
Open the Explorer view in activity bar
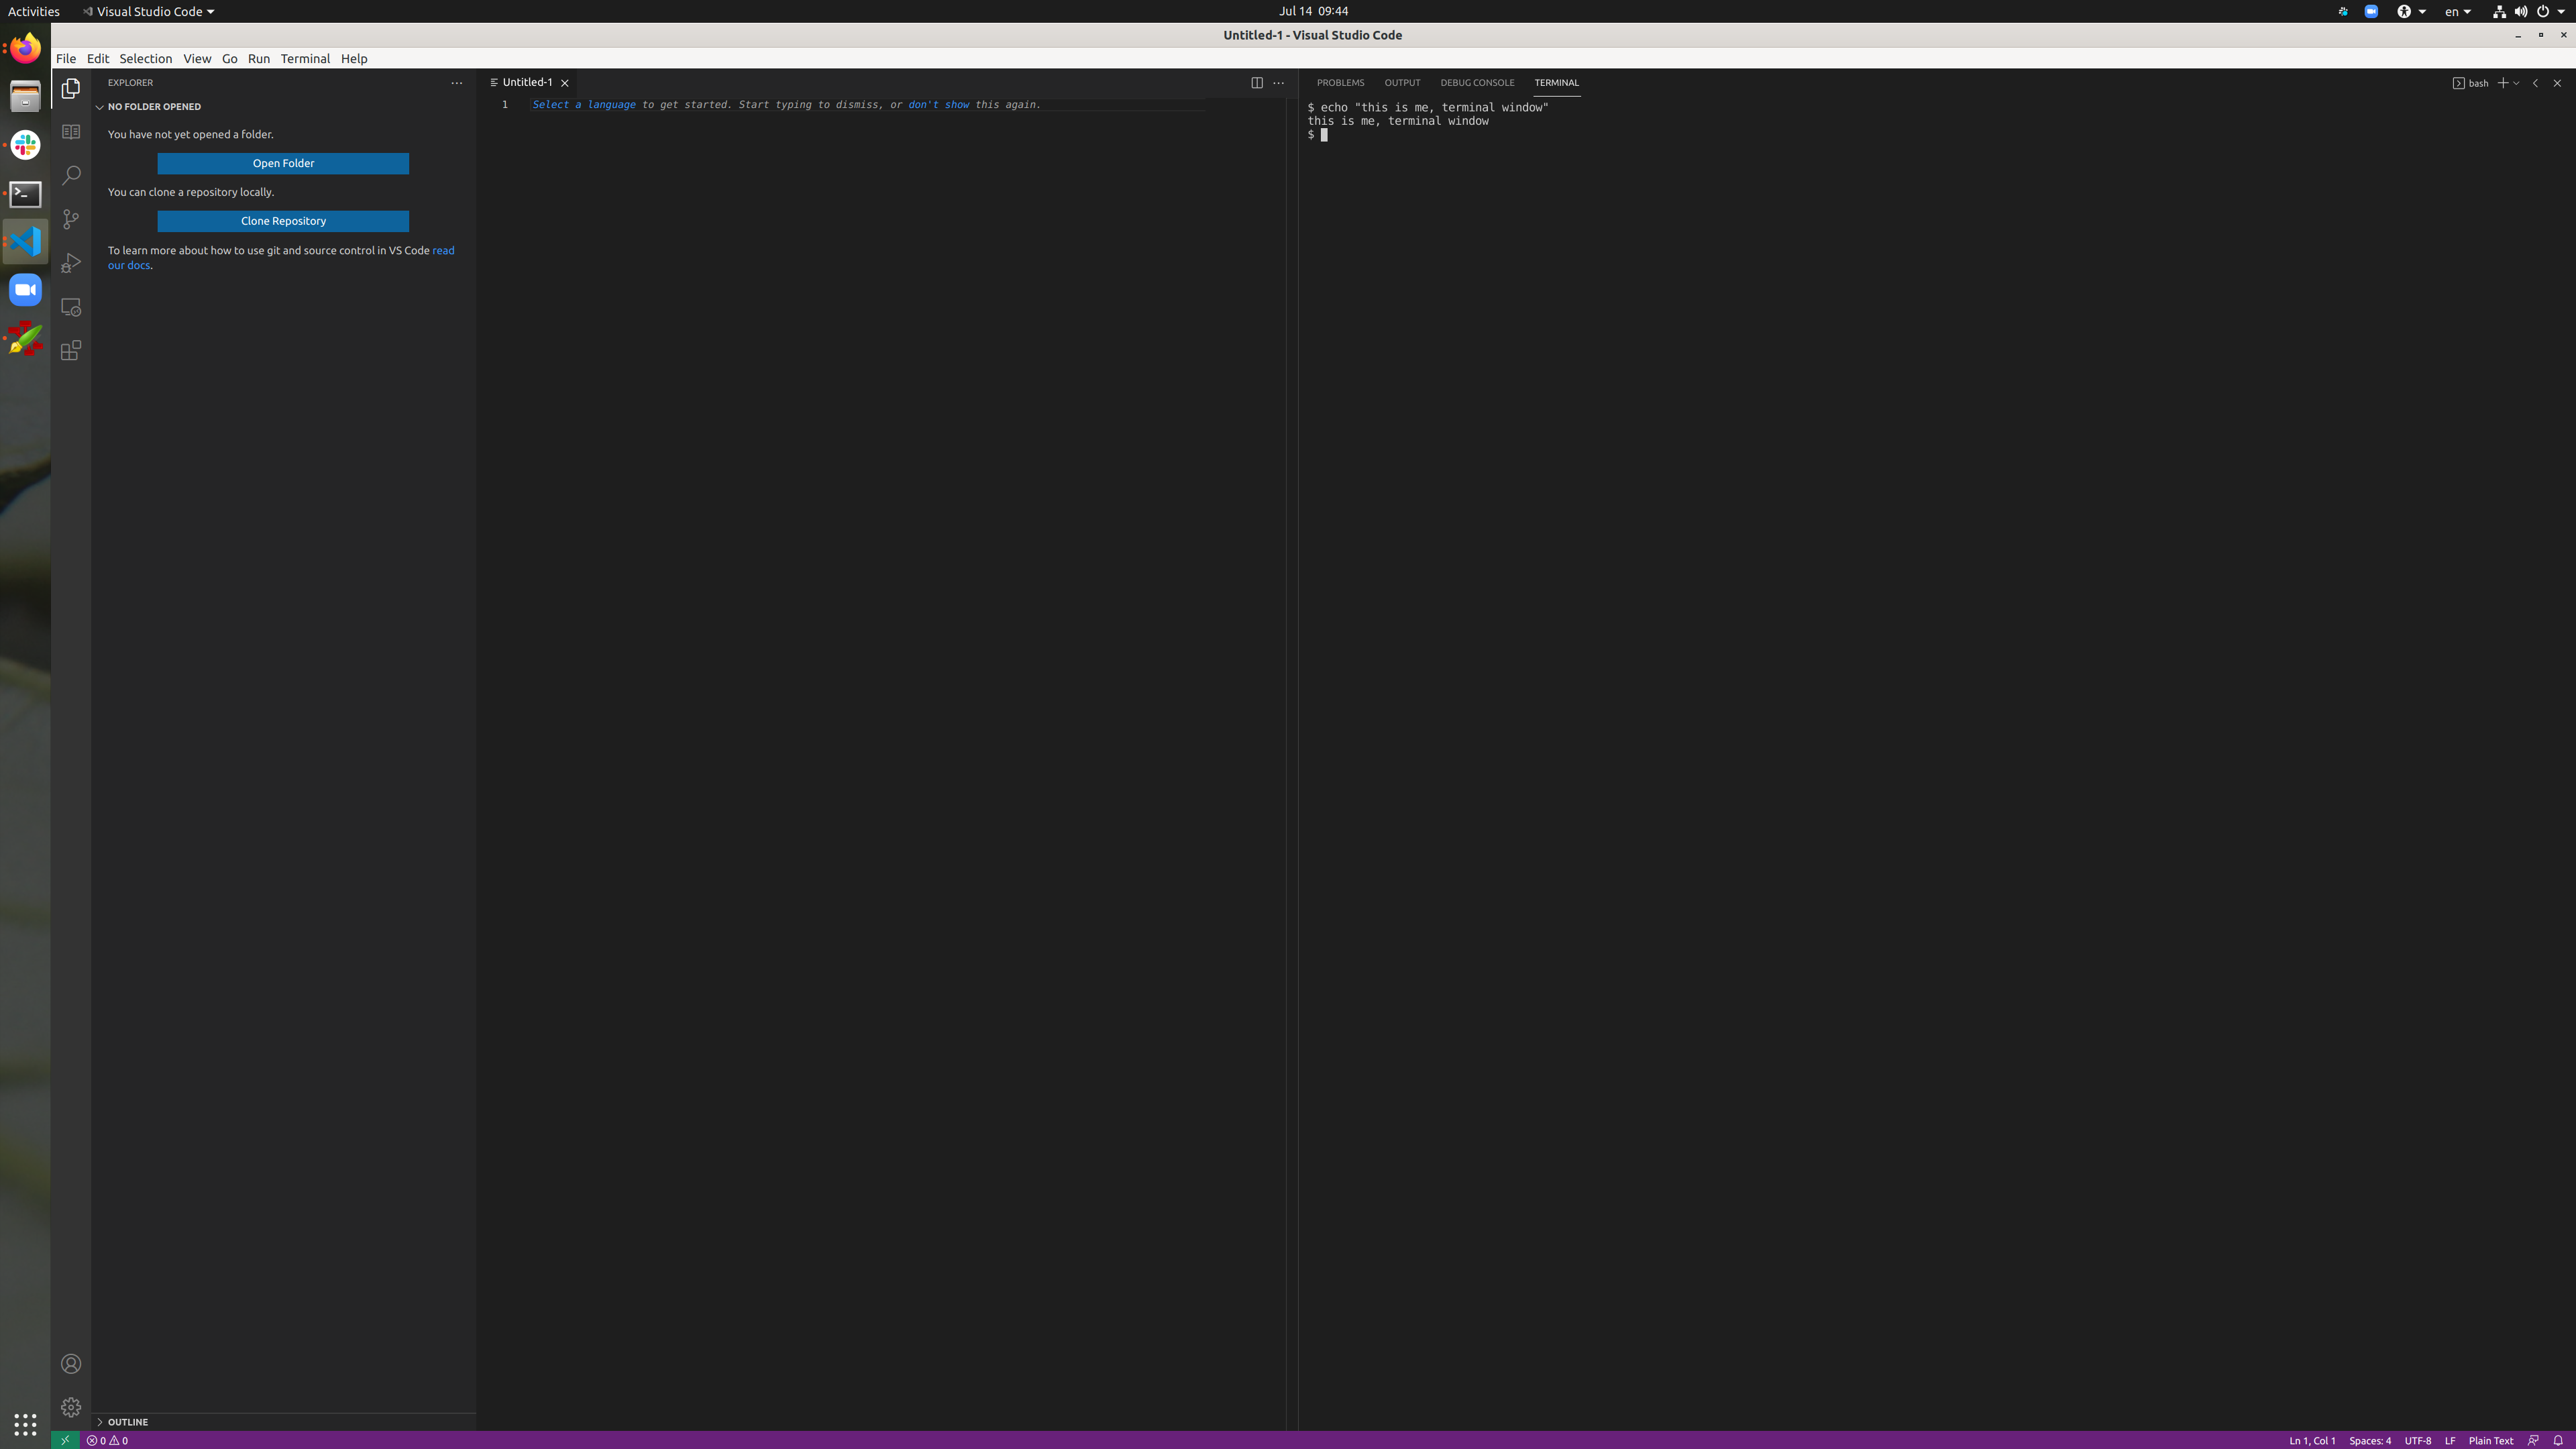tap(71, 89)
